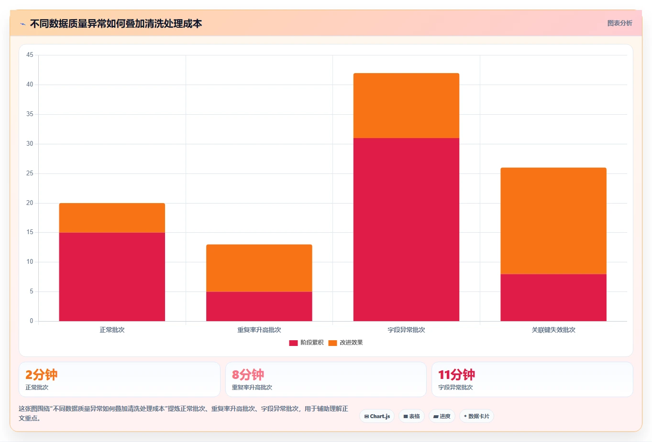Click the red segment of 正常批次 bar
This screenshot has height=442, width=652.
tap(112, 277)
